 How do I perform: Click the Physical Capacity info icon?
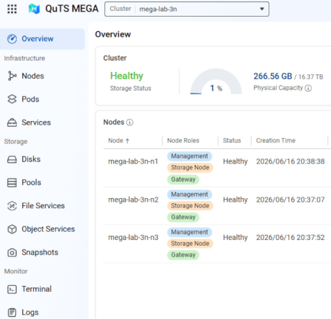[308, 89]
